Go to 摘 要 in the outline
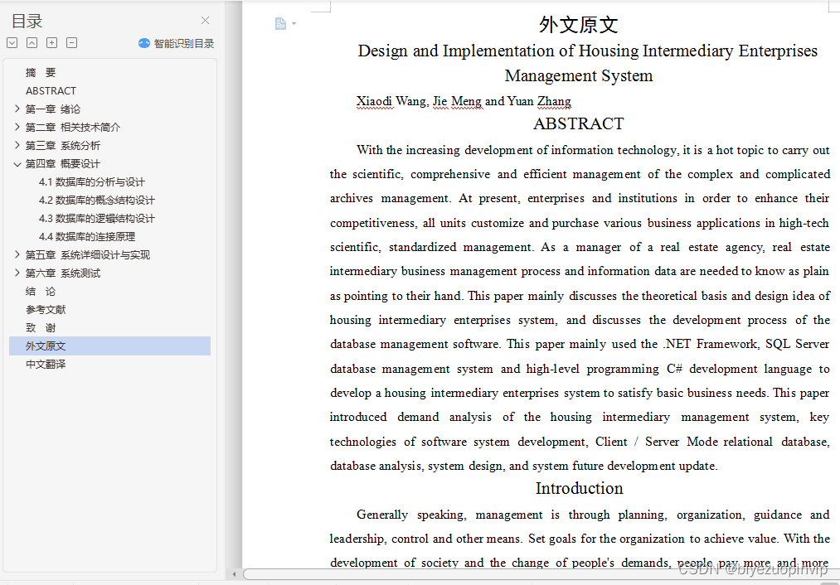The width and height of the screenshot is (840, 585). 41,72
